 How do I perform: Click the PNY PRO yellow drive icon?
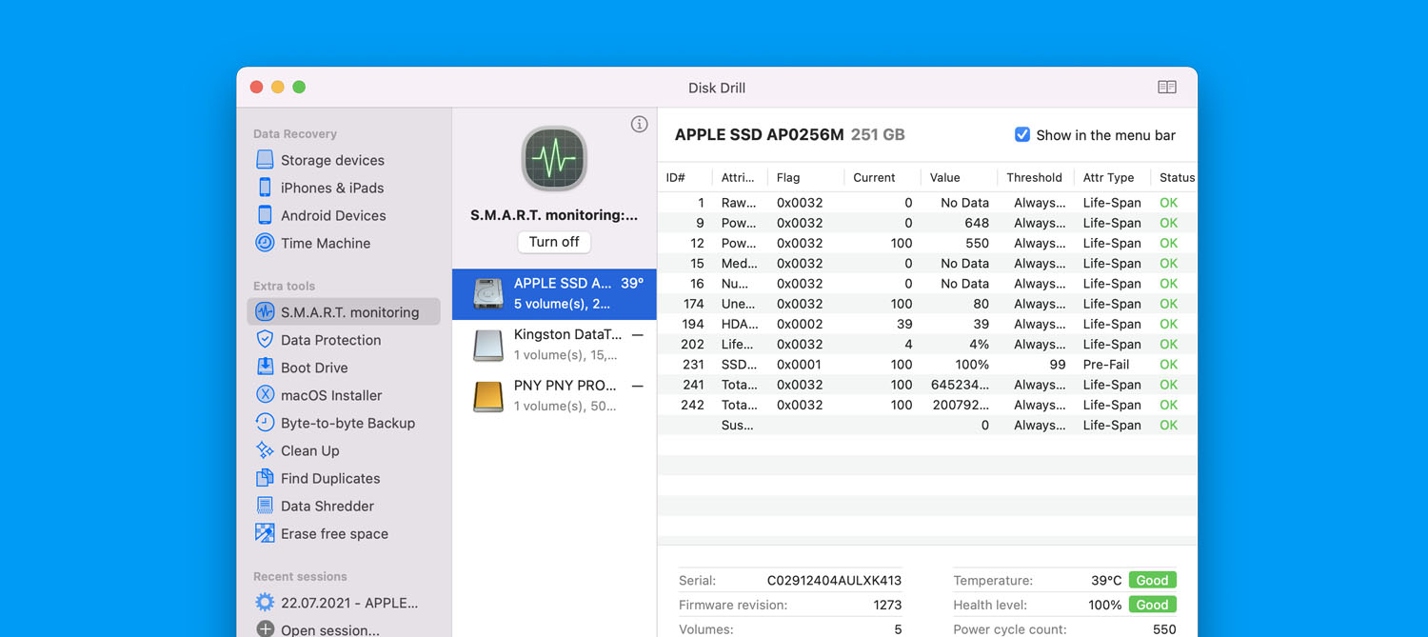(x=488, y=396)
